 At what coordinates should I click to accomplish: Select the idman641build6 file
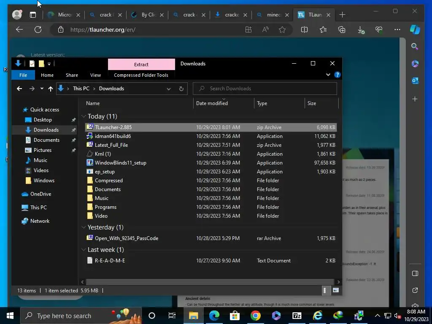[x=211, y=136]
